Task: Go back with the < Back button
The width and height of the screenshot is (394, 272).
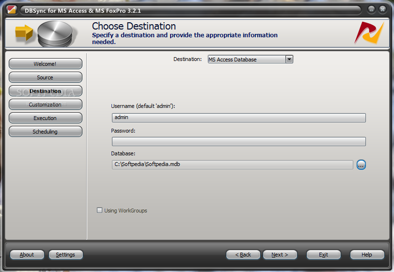Action: pos(243,255)
